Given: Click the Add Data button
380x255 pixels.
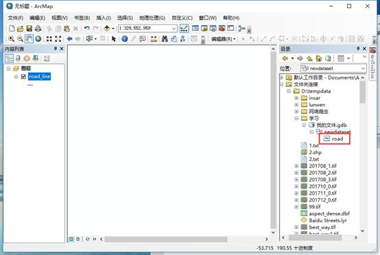Looking at the screenshot, I should point(106,28).
